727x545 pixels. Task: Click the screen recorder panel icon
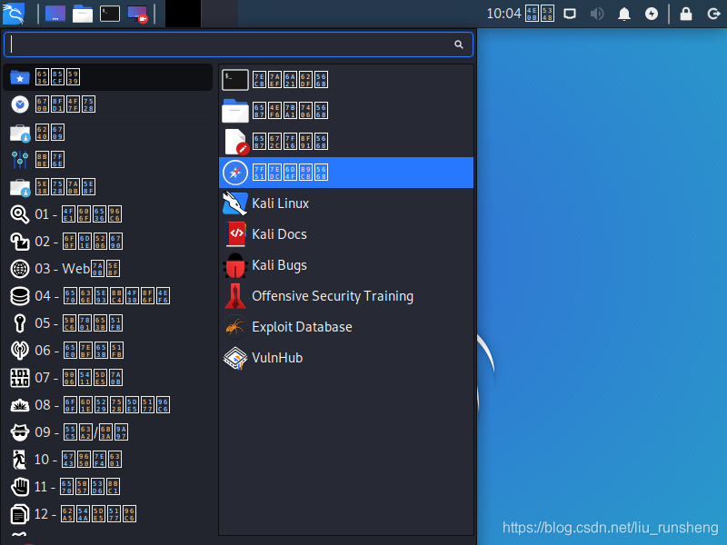tap(137, 14)
